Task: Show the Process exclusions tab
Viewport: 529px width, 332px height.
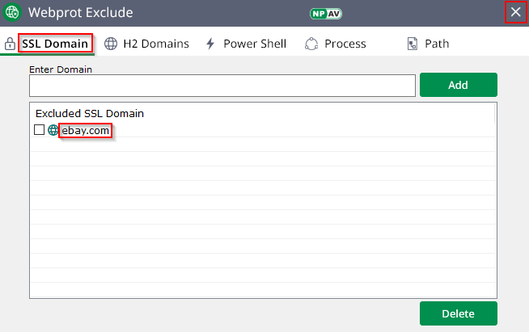Action: point(345,44)
